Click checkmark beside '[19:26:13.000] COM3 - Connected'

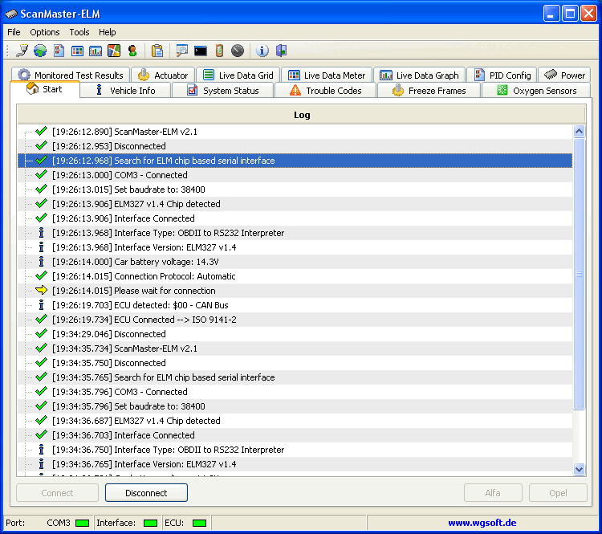pos(41,174)
